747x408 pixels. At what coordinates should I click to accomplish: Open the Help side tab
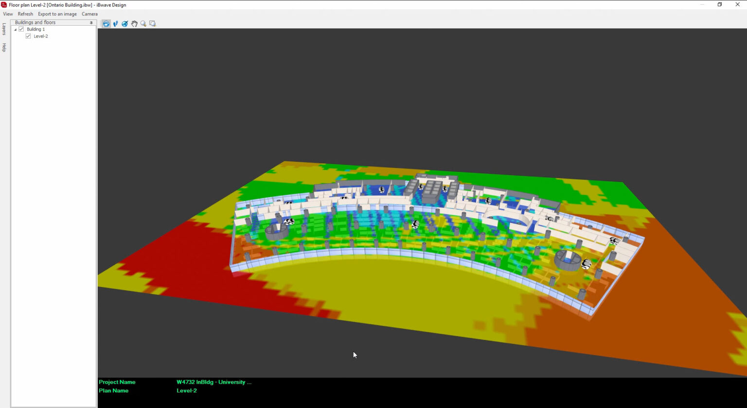[4, 47]
